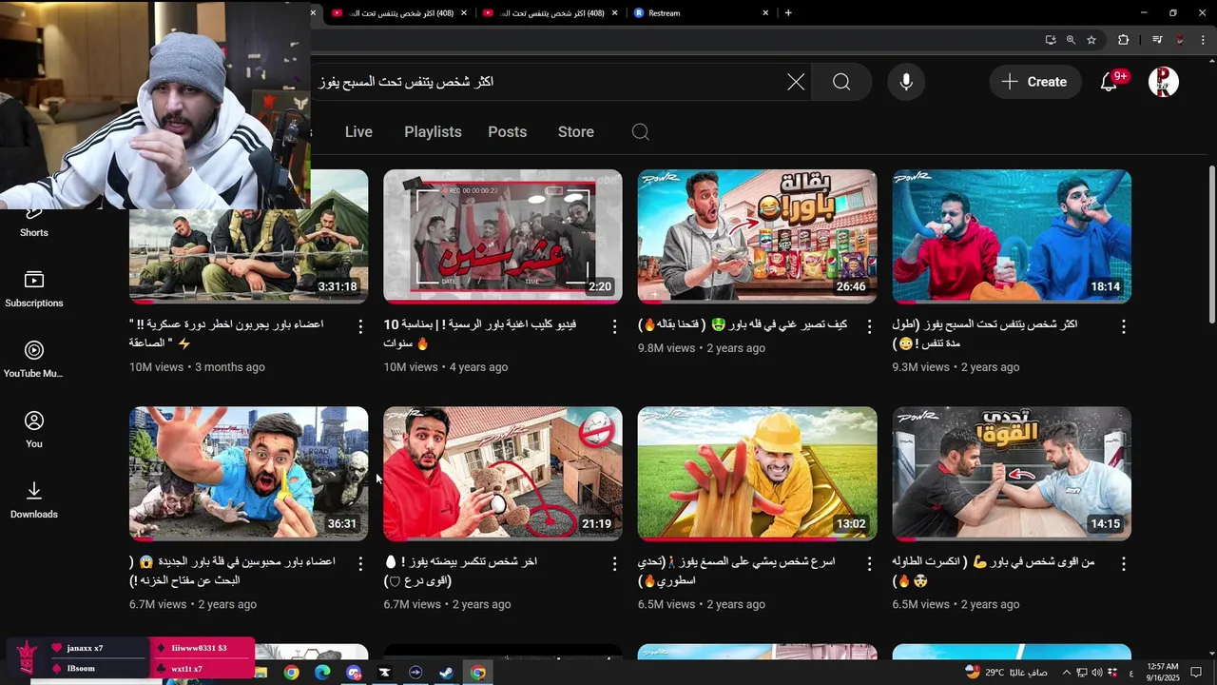Open Microsoft Edge in the taskbar
This screenshot has height=685, width=1217.
(322, 673)
